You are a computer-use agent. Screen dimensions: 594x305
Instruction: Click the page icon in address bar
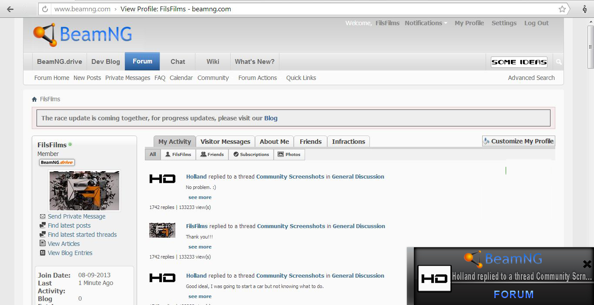point(44,9)
